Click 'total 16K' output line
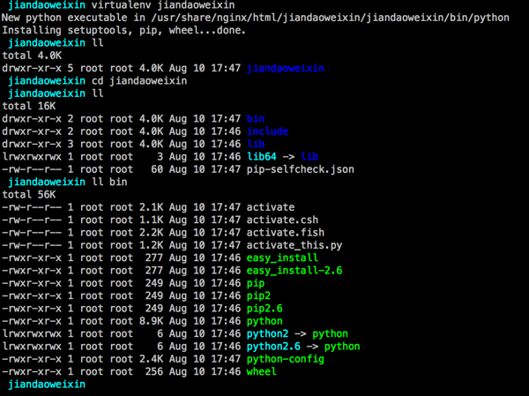 [x=29, y=106]
